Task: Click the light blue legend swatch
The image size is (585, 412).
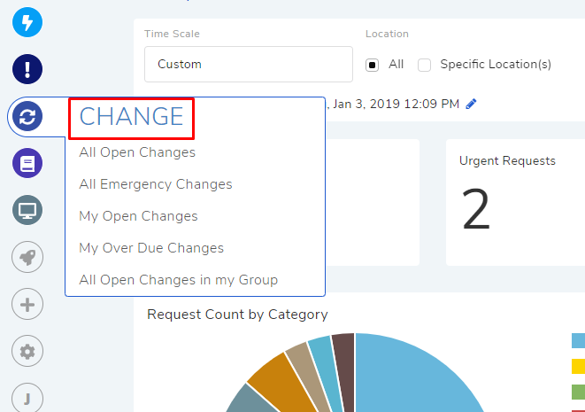Action: point(578,340)
